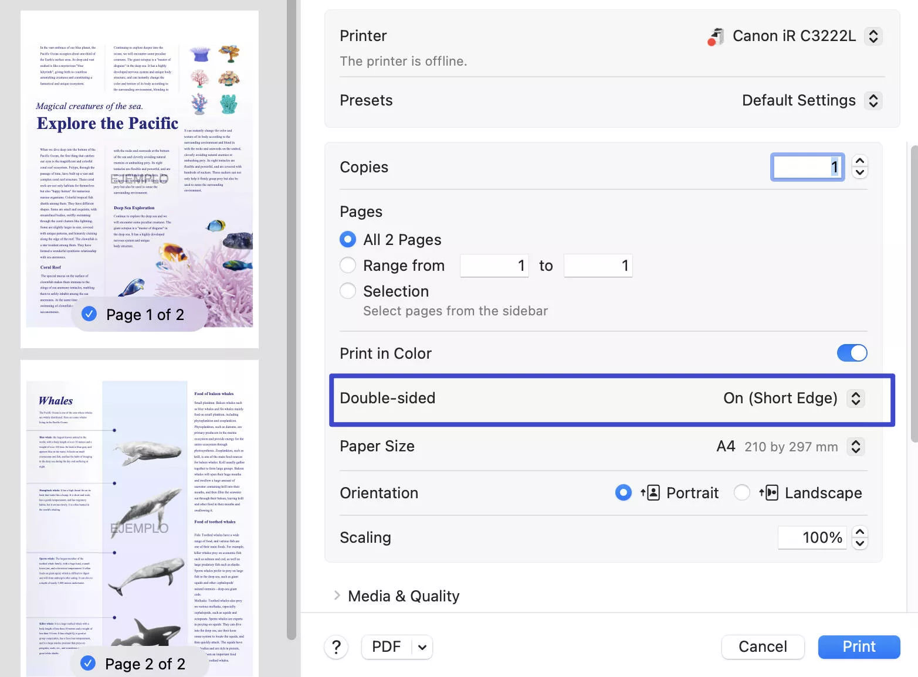
Task: Click the Print button
Action: tap(858, 647)
